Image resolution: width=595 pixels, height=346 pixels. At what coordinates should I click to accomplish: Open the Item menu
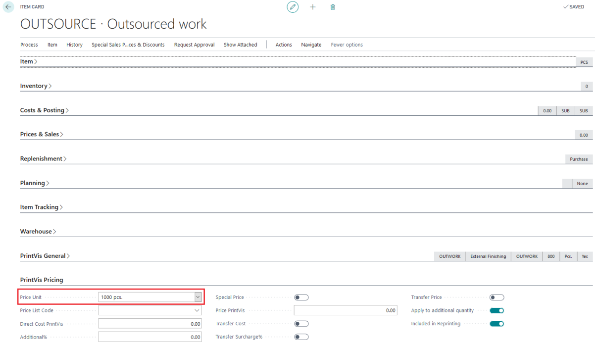(52, 45)
